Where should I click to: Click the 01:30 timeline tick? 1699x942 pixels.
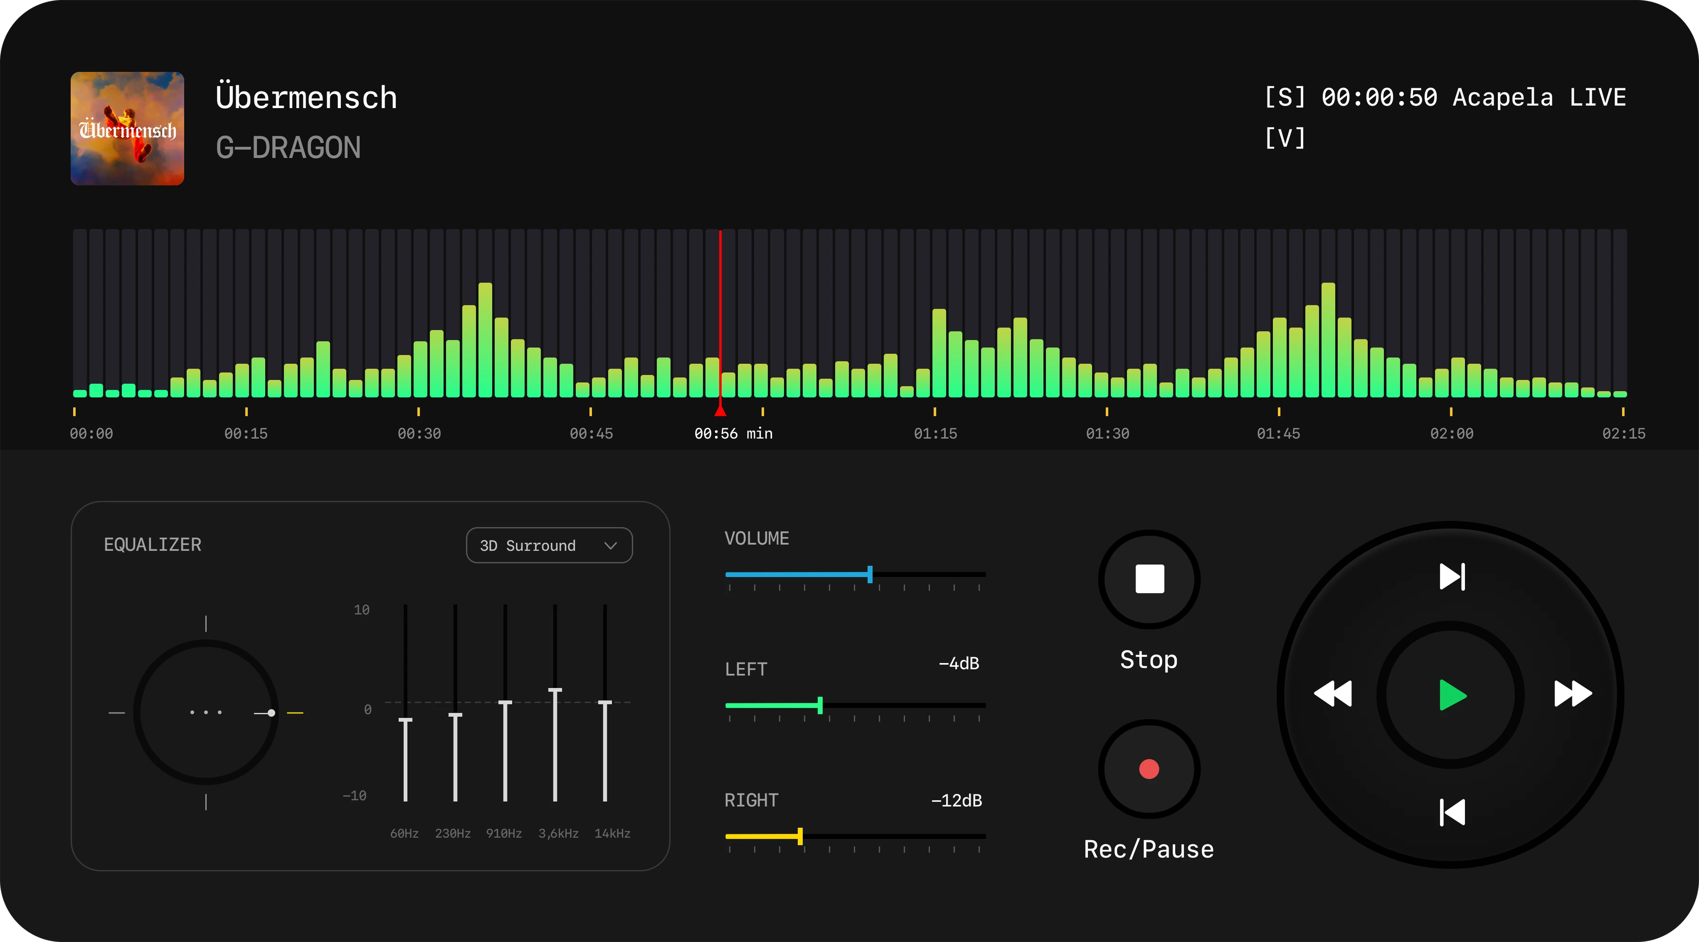tap(1107, 412)
